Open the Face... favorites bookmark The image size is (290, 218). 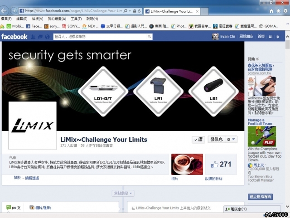[34, 26]
